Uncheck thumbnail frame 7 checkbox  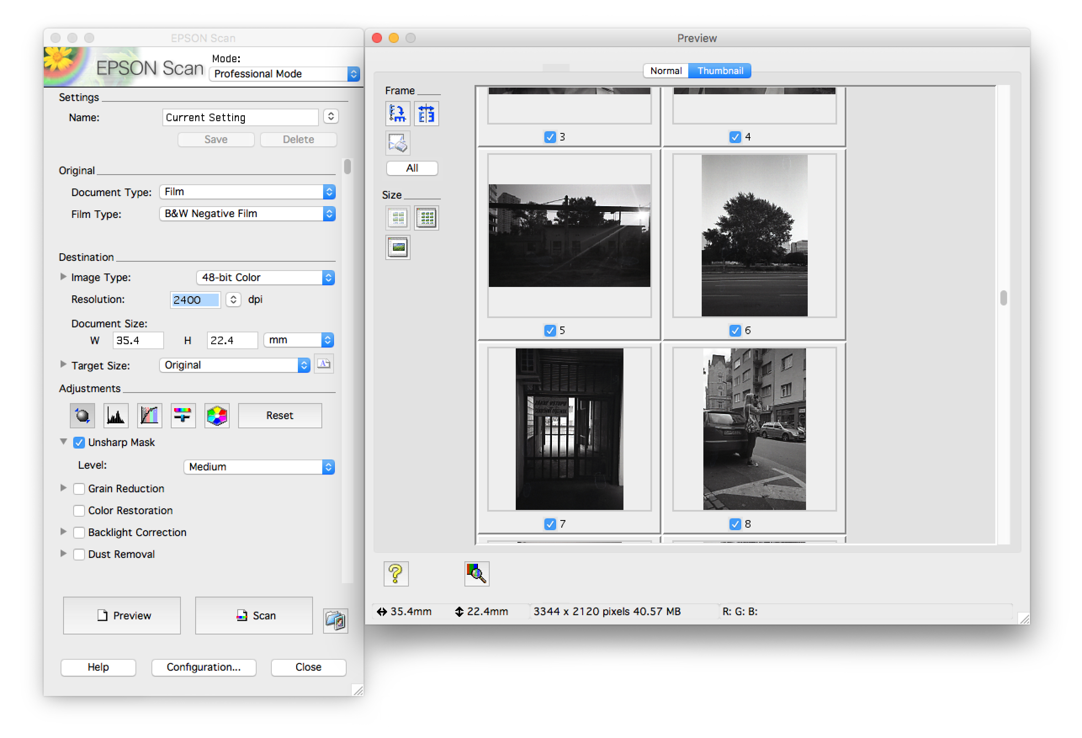550,524
